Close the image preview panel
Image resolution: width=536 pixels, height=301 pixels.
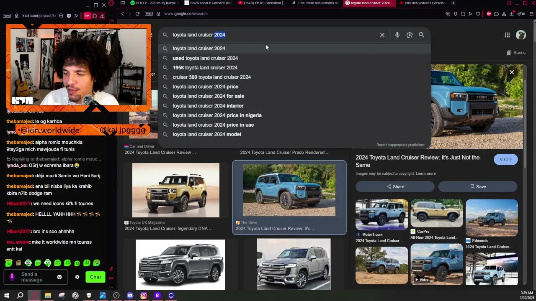[x=512, y=72]
